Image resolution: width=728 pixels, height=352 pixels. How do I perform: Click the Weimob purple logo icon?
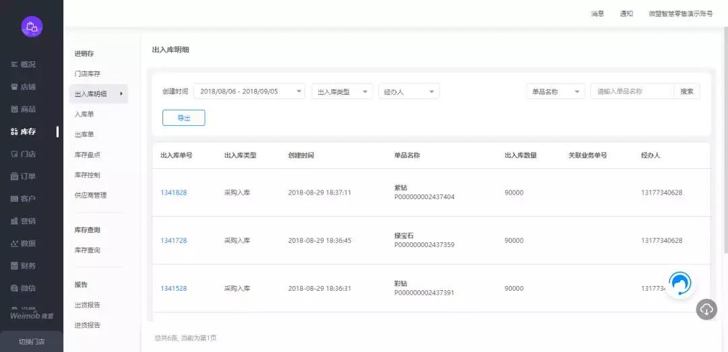(x=32, y=27)
